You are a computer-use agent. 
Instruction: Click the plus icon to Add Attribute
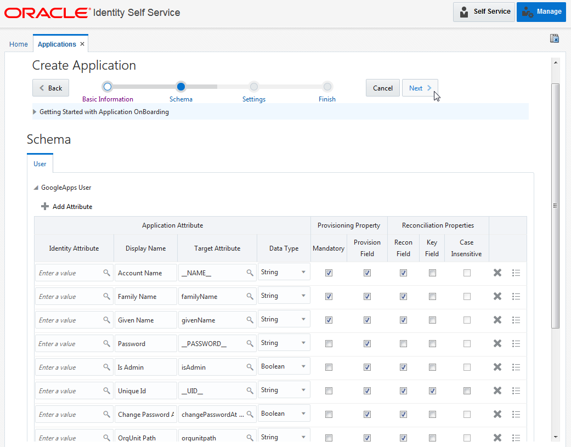coord(45,207)
